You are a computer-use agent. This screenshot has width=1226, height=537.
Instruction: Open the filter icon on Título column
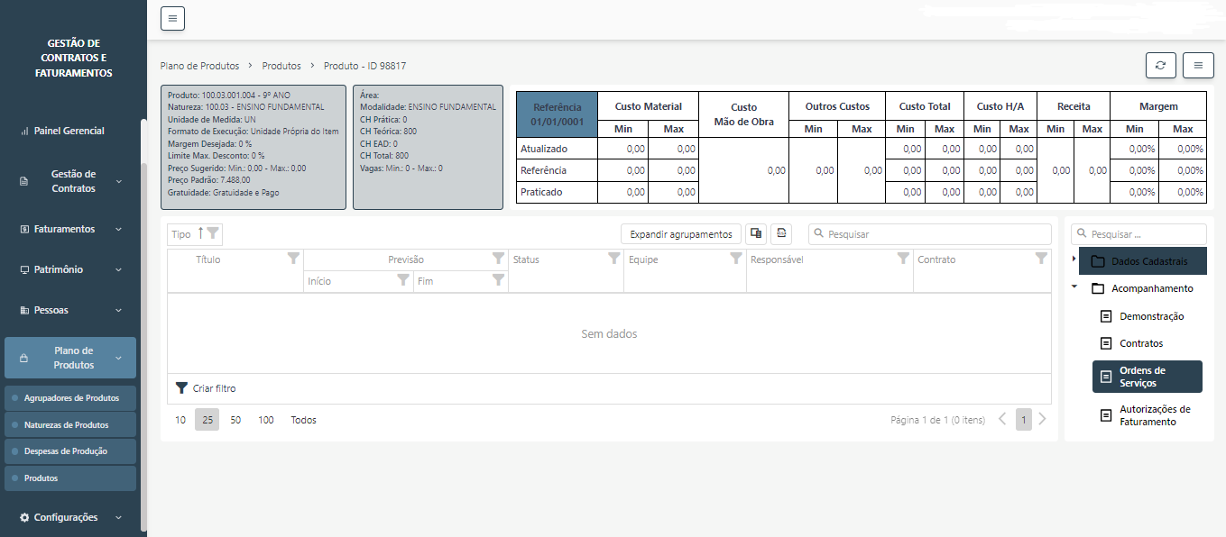point(293,259)
